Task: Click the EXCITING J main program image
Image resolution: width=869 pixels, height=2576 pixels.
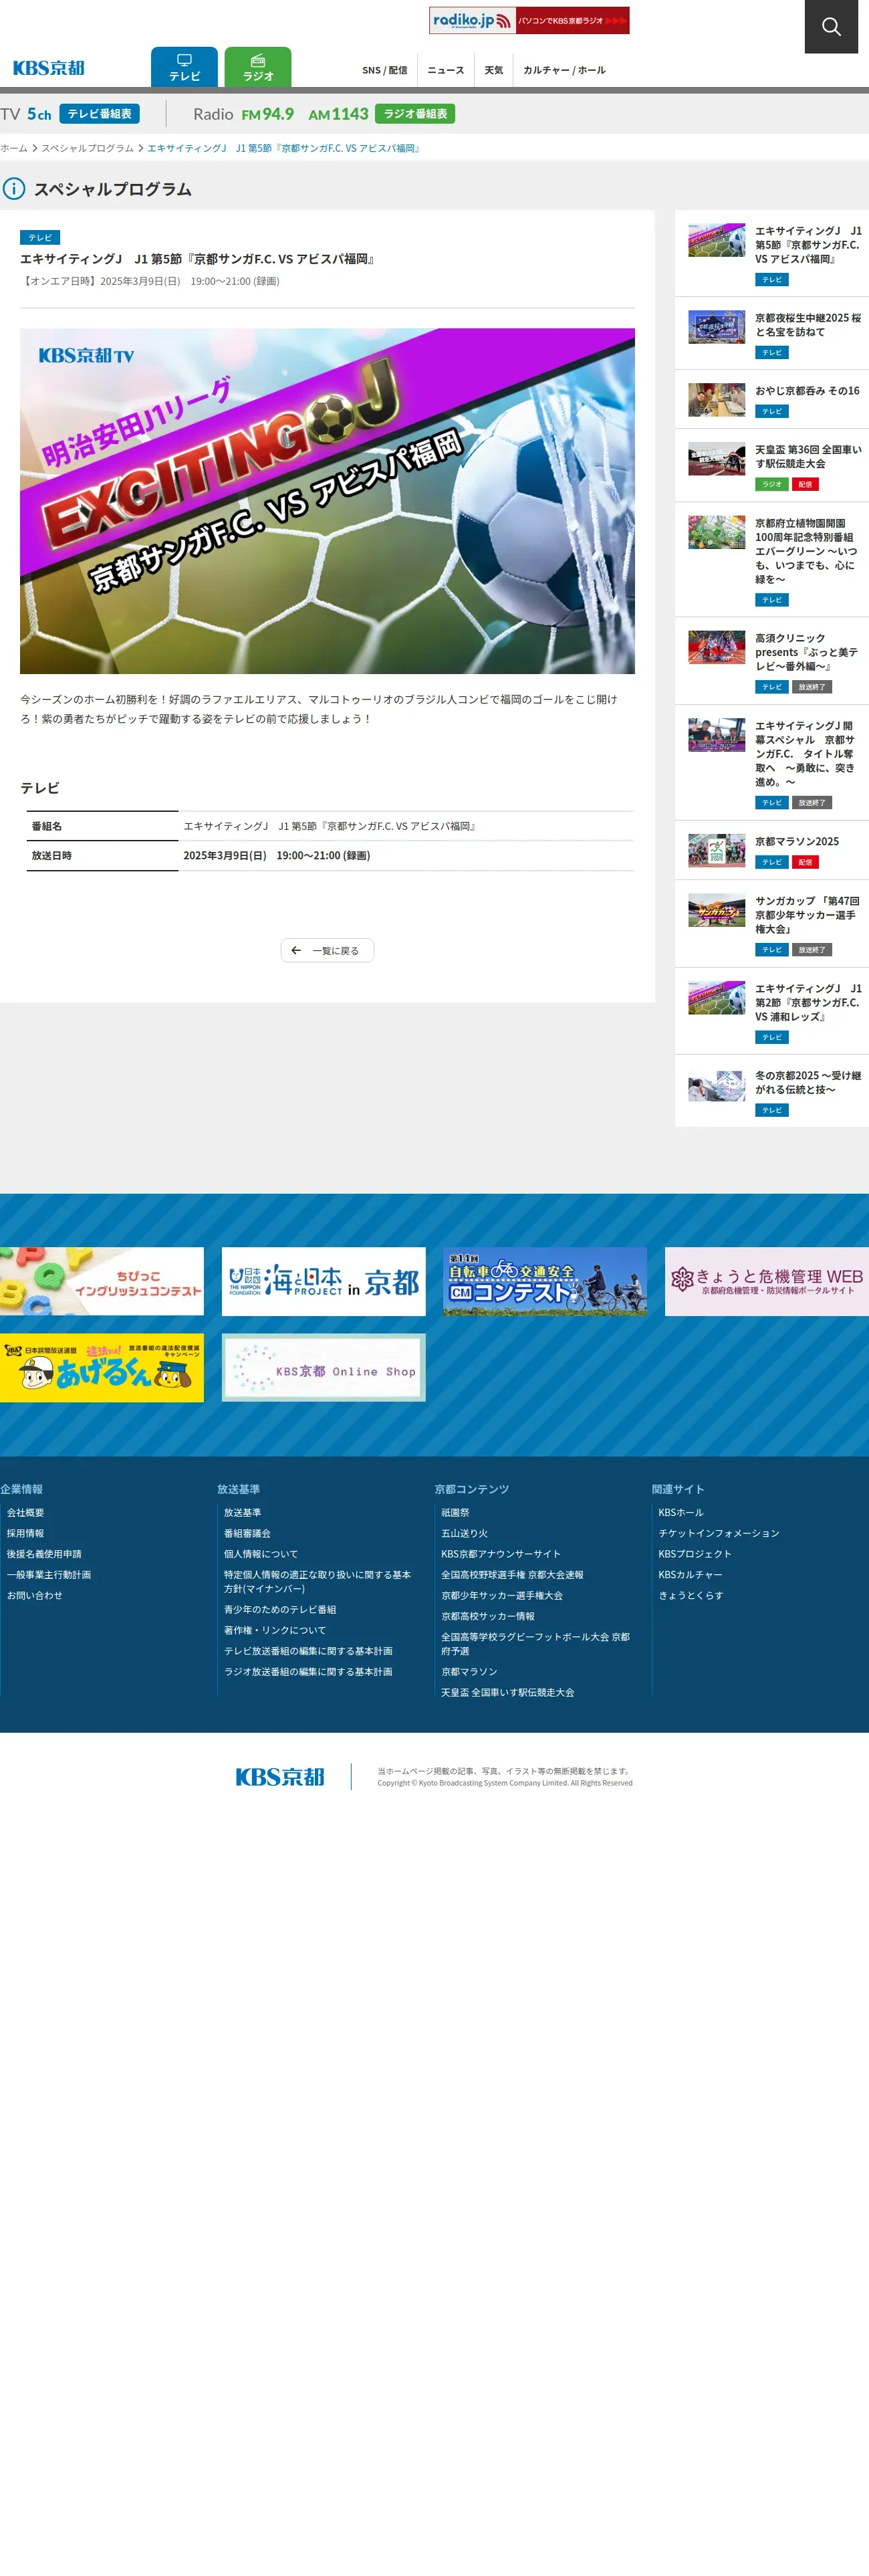Action: click(327, 501)
